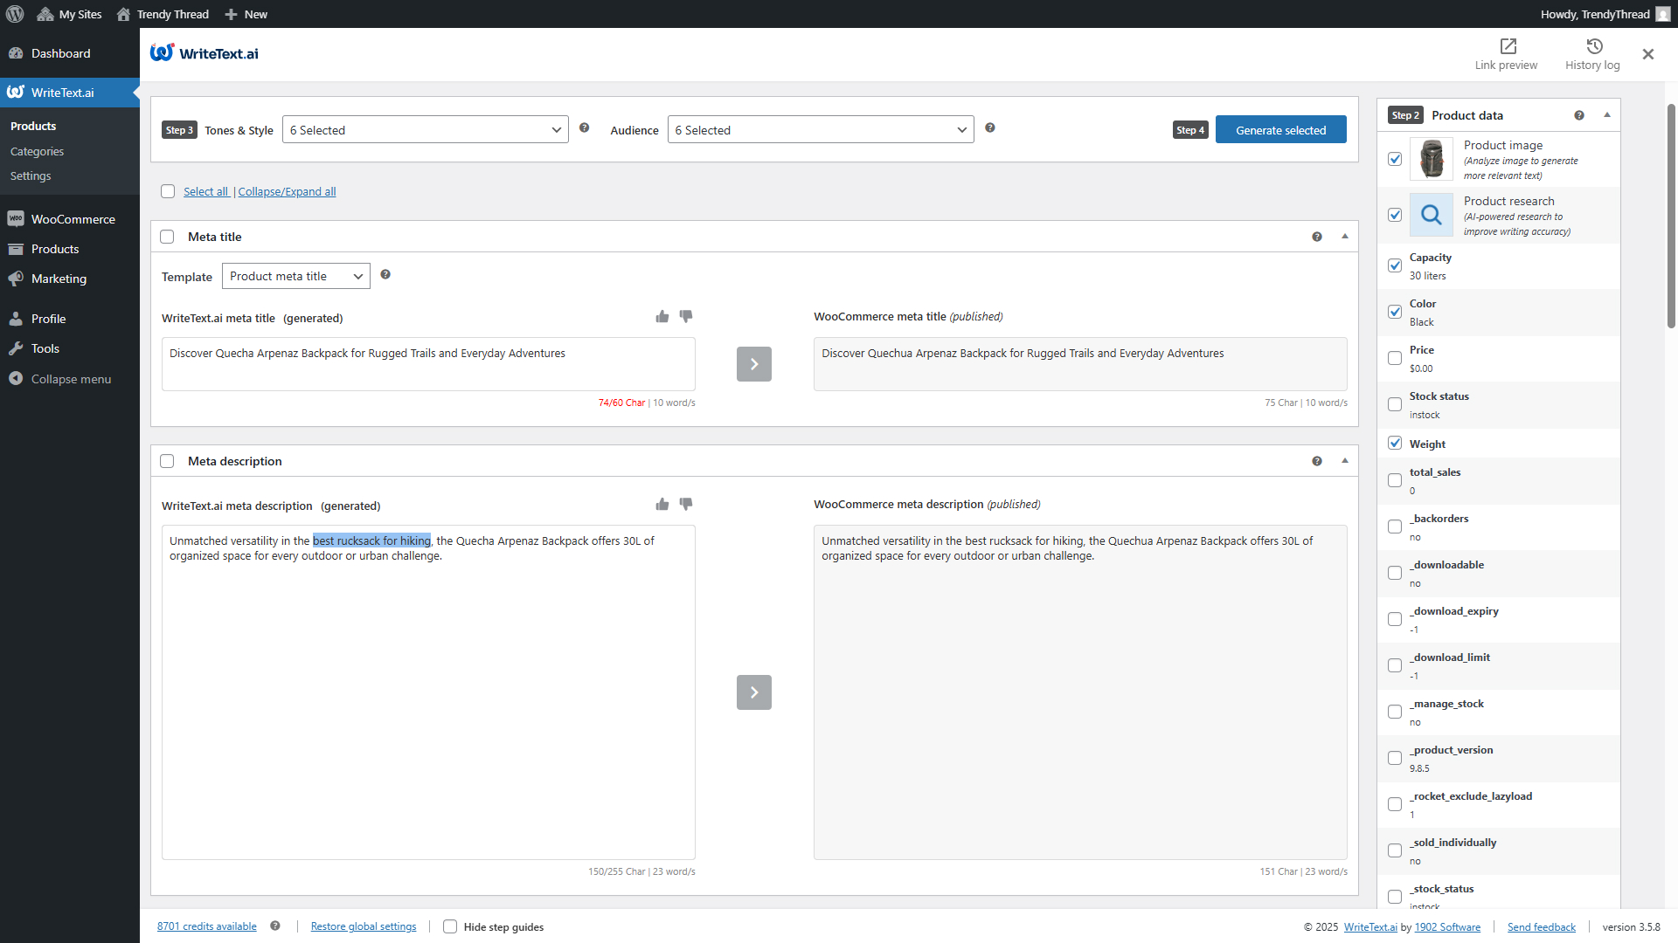
Task: Click the WooCommerce sidebar icon
Action: click(x=16, y=218)
